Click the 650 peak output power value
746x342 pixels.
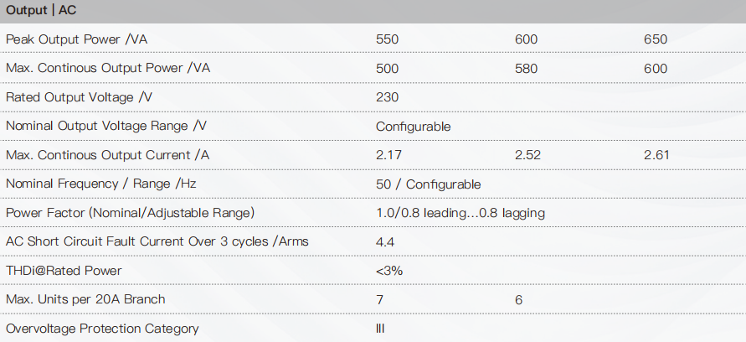coord(656,39)
